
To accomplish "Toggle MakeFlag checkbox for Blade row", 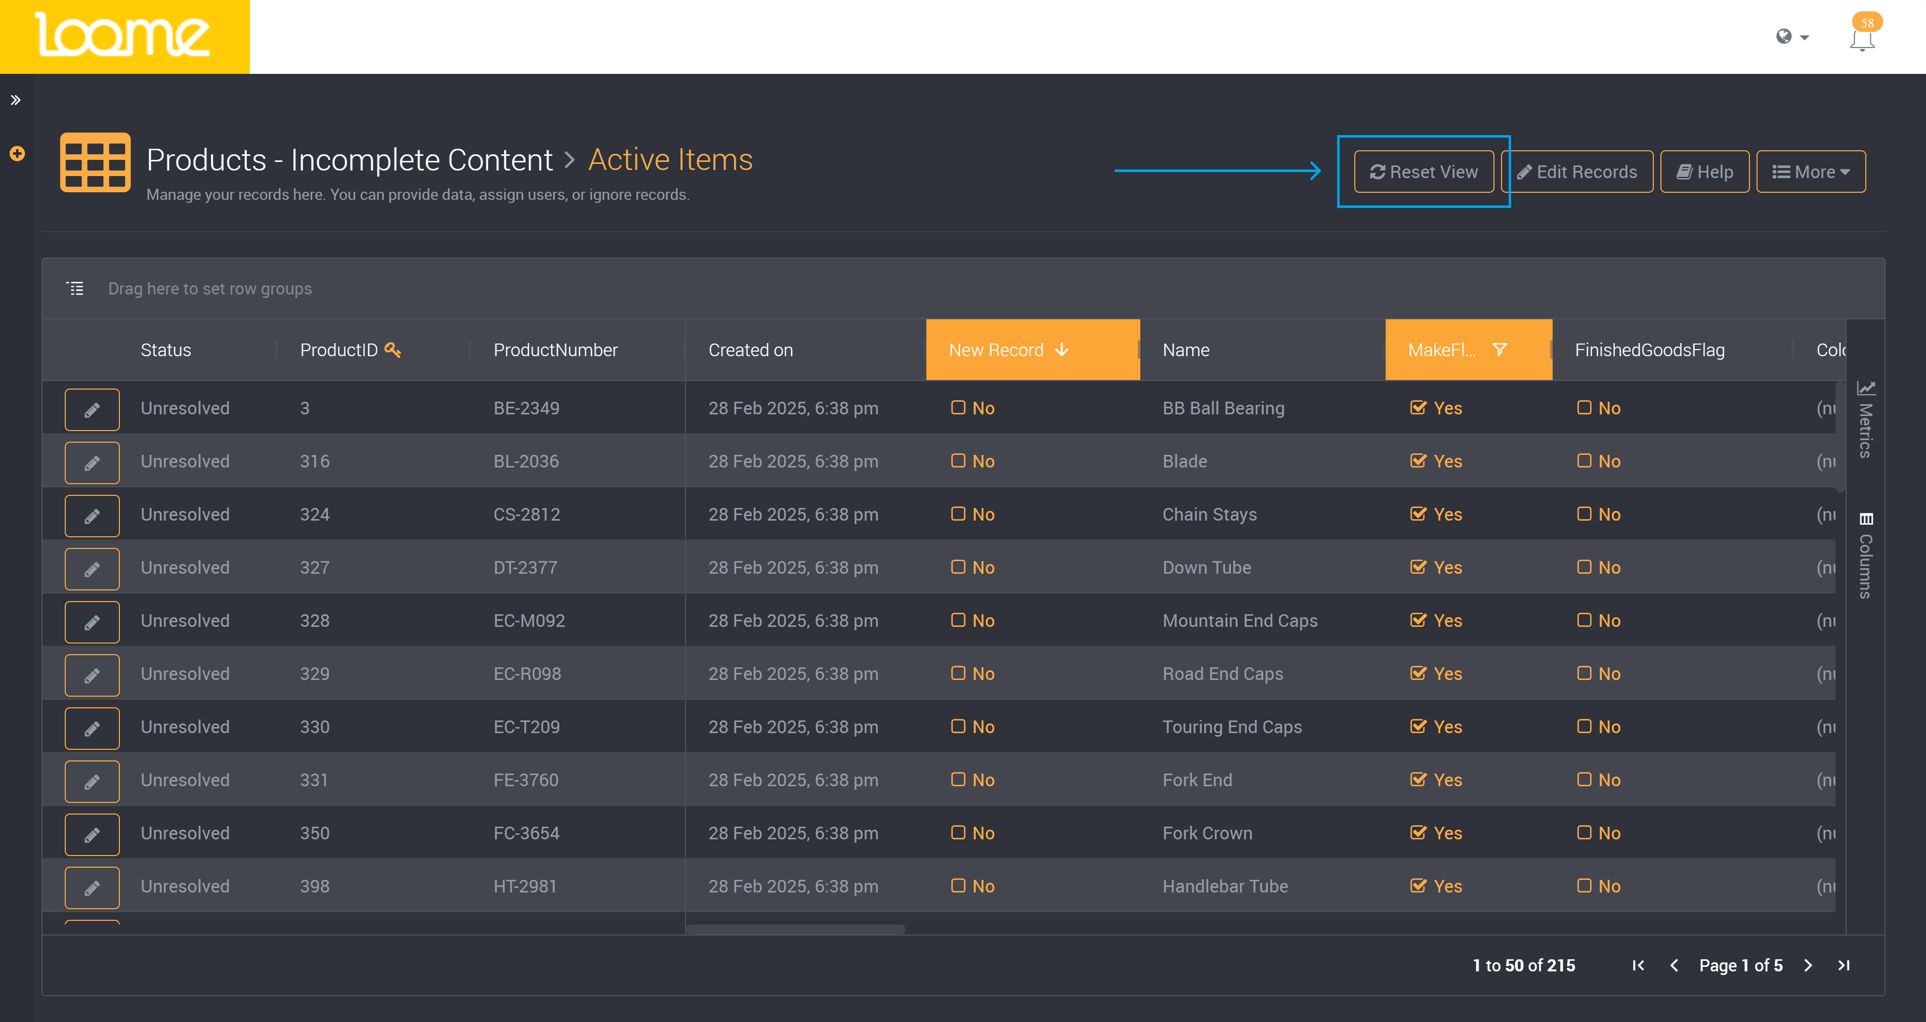I will click(x=1418, y=460).
